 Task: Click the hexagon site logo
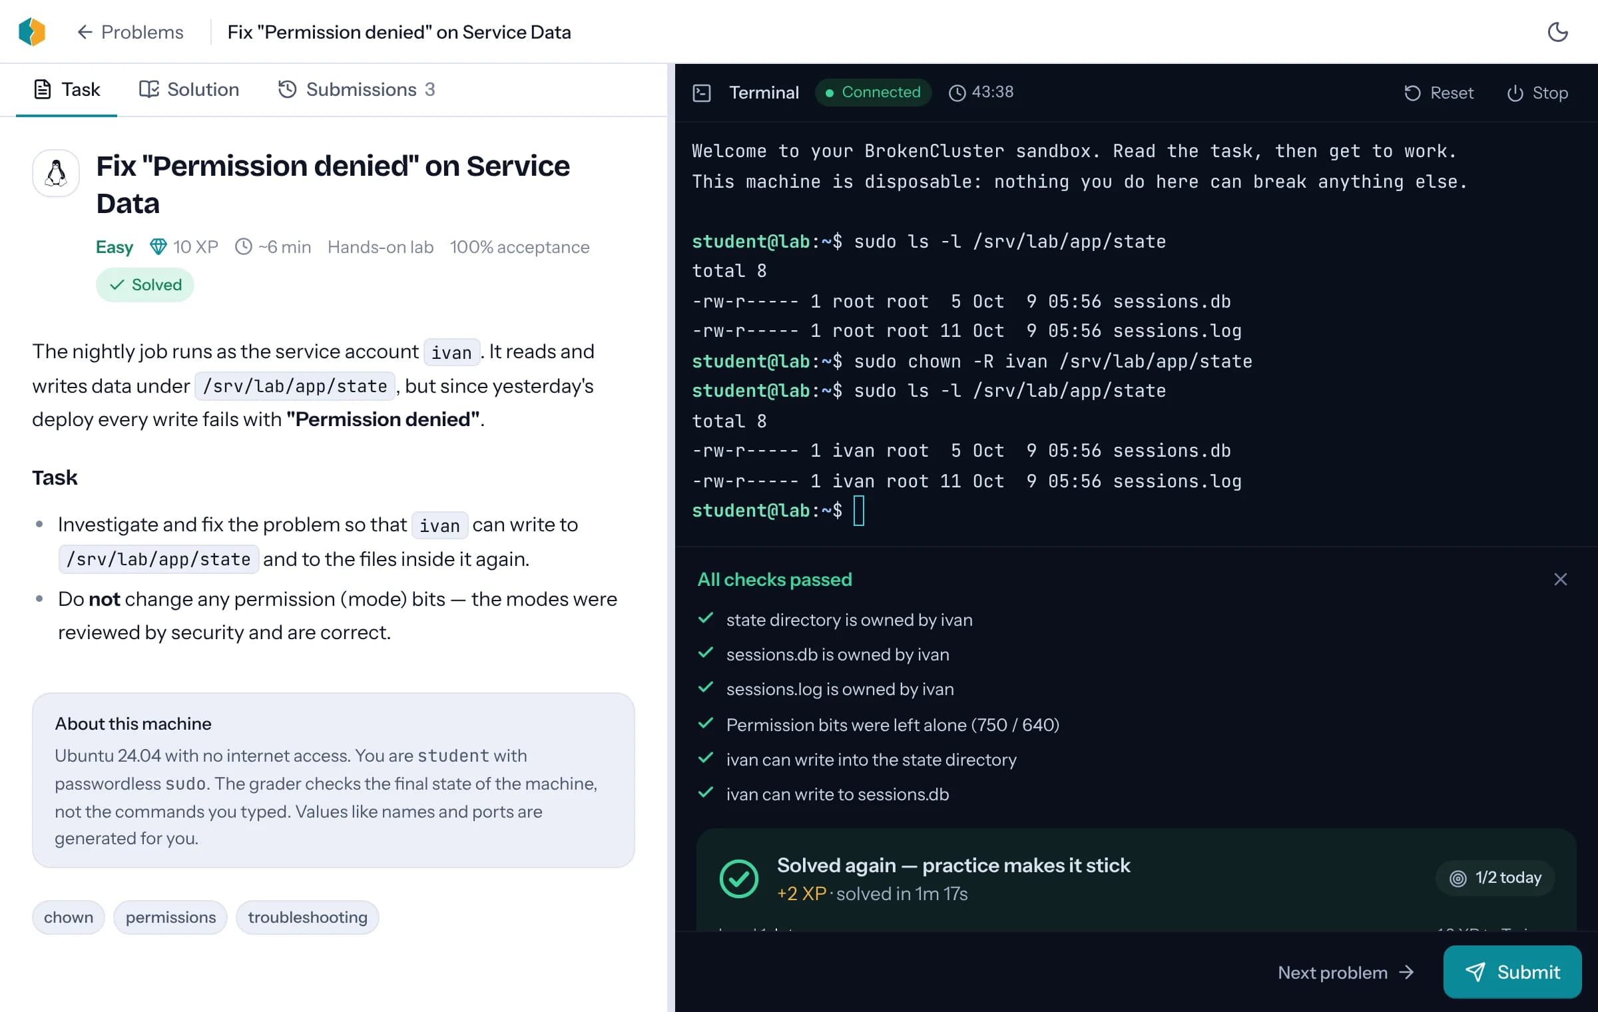(32, 31)
